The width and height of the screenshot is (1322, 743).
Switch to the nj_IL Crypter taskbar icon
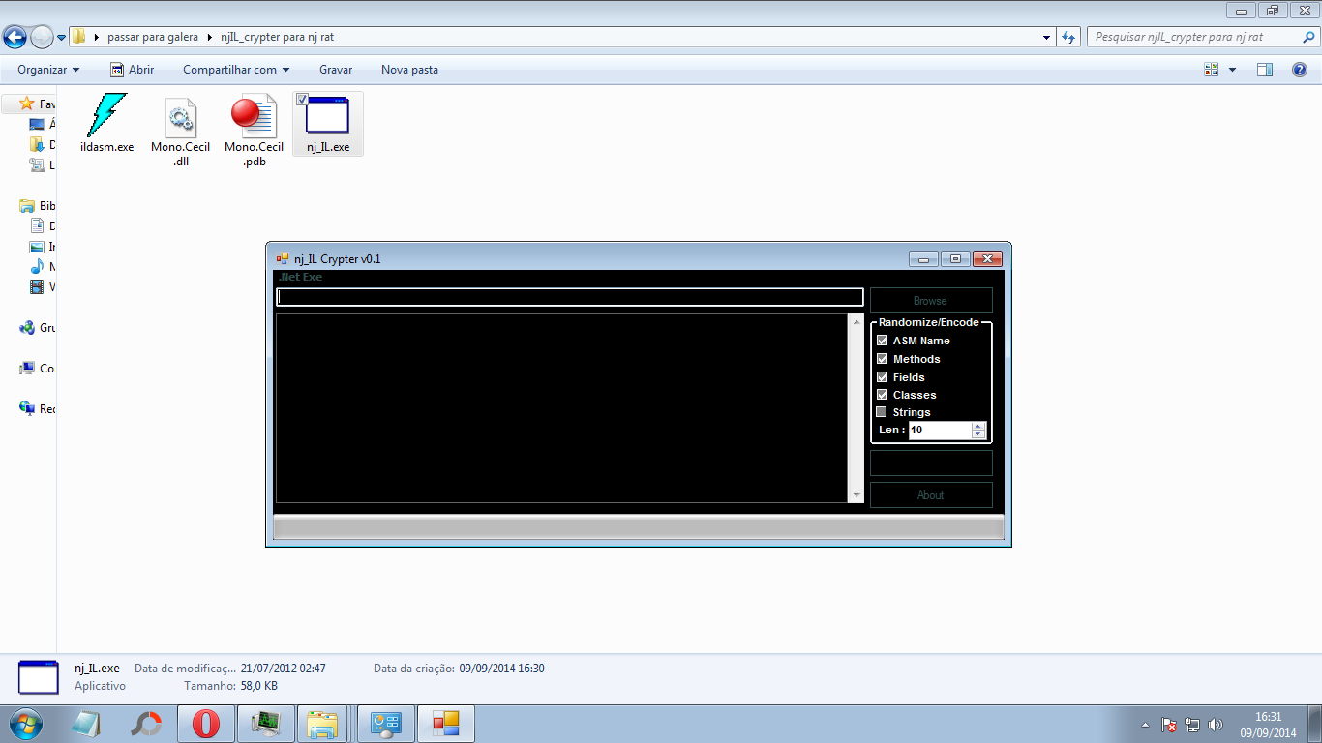pos(446,724)
